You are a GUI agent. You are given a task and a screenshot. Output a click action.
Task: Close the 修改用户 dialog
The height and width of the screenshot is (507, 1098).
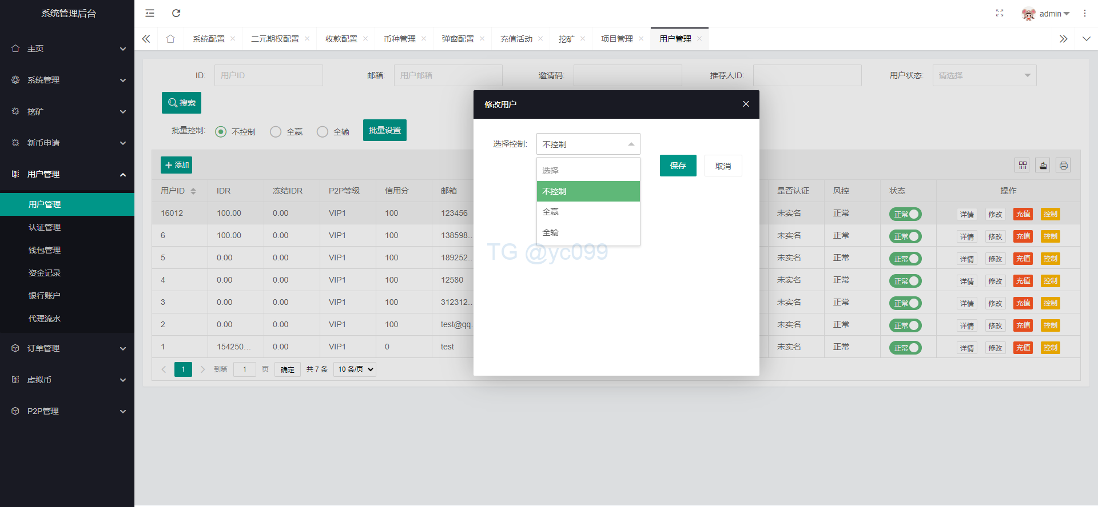click(x=746, y=104)
